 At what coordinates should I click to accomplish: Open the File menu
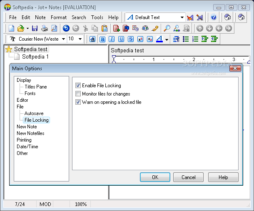13,17
